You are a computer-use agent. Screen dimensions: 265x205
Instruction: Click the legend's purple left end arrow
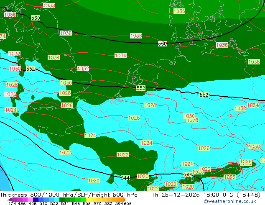pos(9,200)
